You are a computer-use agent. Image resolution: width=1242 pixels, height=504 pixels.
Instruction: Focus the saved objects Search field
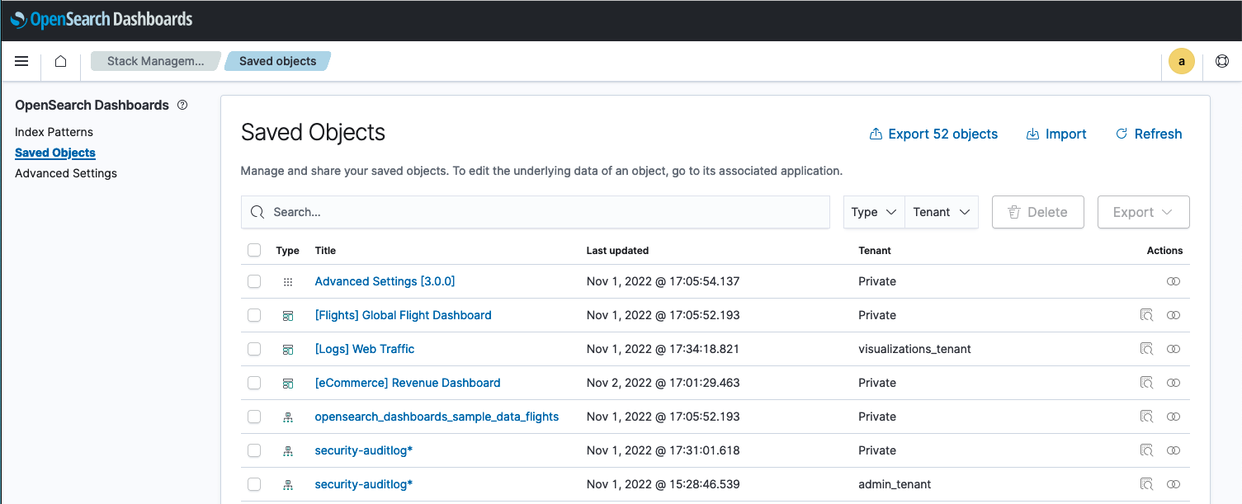tap(536, 212)
